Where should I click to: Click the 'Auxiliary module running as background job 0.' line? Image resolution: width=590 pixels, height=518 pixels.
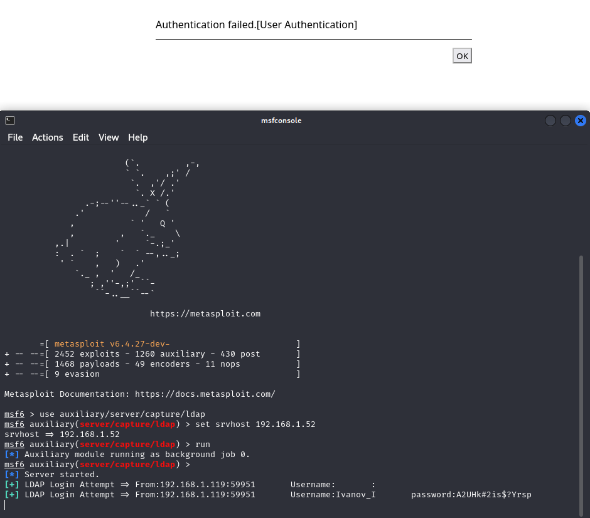pyautogui.click(x=137, y=455)
